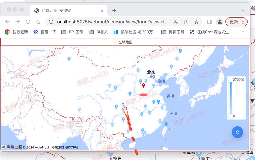This screenshot has width=255, height=160.
Task: Click the 拉萨 label in background map
Action: pyautogui.click(x=117, y=158)
